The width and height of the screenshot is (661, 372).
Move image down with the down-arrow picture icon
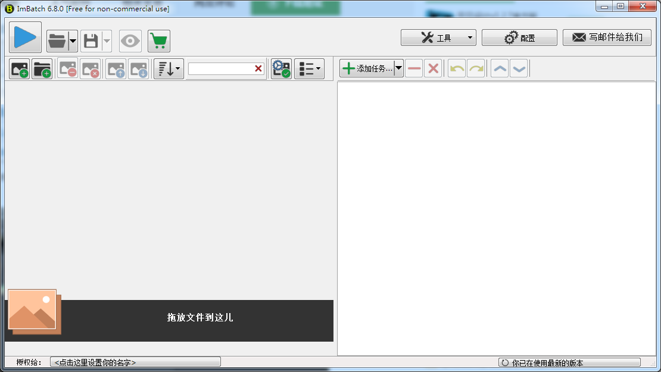[x=139, y=69]
